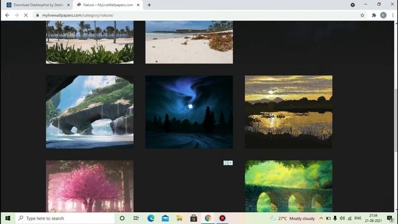Click the ad info icon

pyautogui.click(x=226, y=163)
